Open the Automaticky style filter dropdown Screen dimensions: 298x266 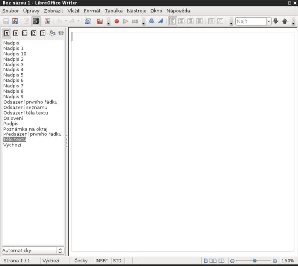[x=33, y=251]
